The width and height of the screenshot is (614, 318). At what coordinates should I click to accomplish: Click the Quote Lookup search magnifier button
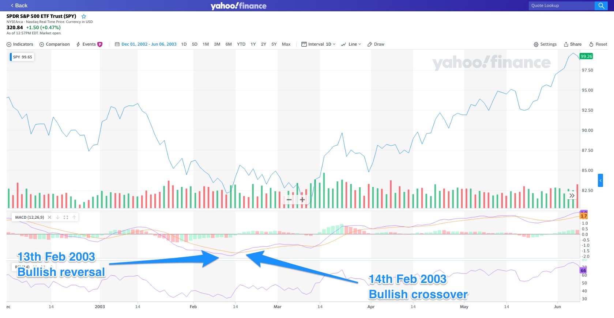click(601, 5)
